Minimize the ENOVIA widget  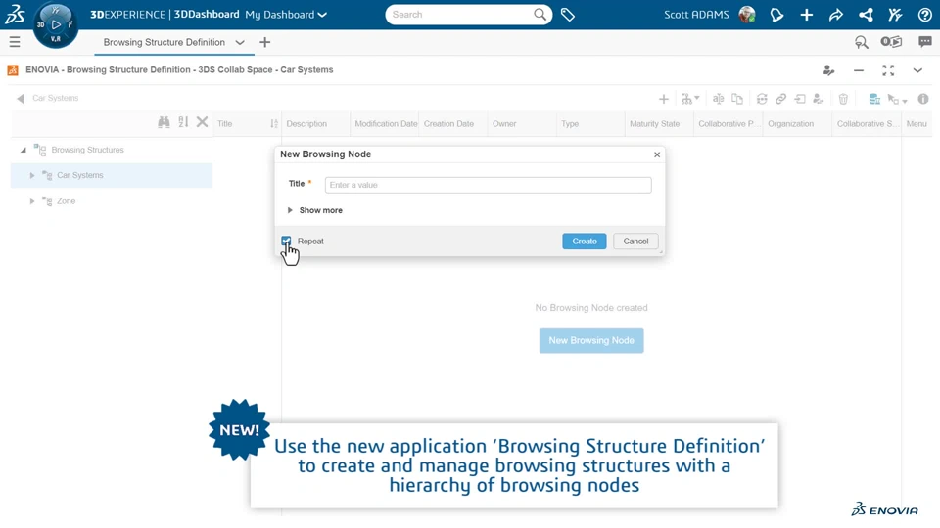pos(859,70)
